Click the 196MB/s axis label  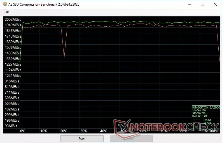pyautogui.click(x=12, y=121)
